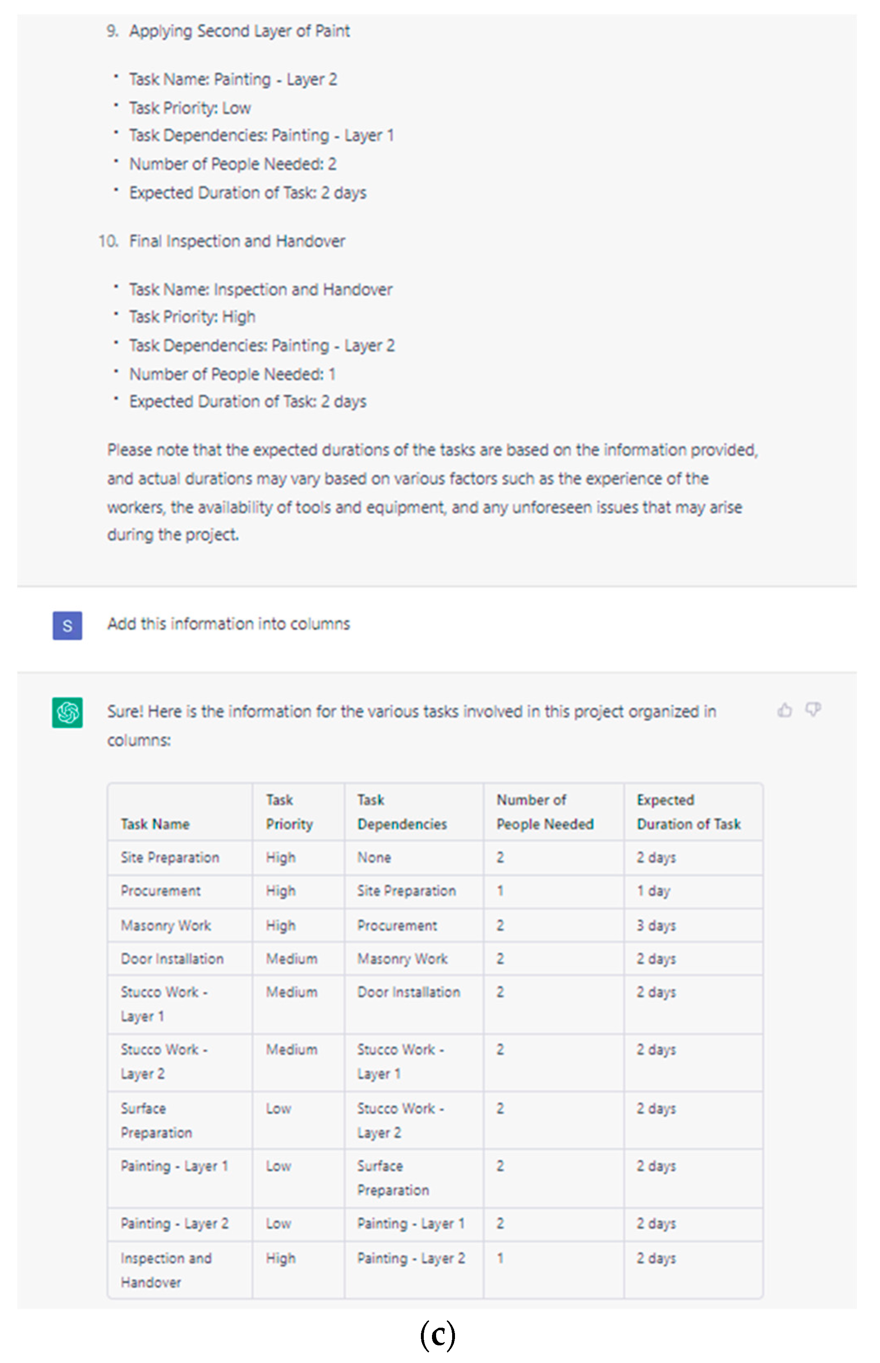Click 'Final Inspection and Handover' list heading
The height and width of the screenshot is (1363, 880).
point(237,241)
